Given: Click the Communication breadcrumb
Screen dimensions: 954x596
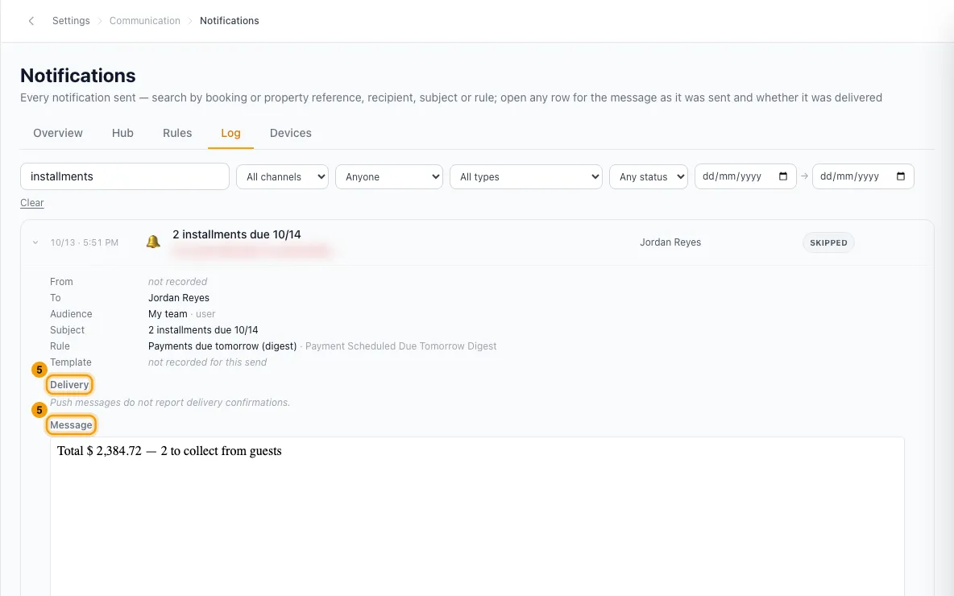Looking at the screenshot, I should point(145,21).
